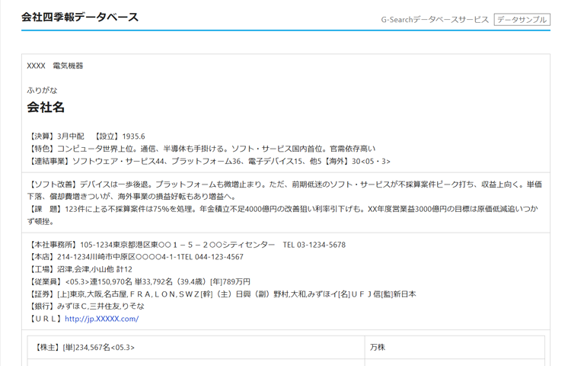
Task: Click the 【特色】 company feature line
Action: tap(202, 149)
